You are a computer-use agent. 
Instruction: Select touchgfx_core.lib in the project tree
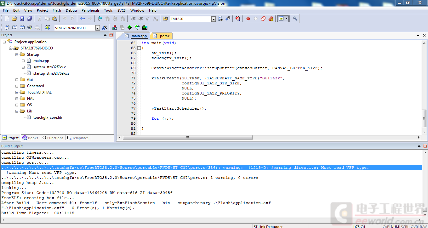coord(48,117)
